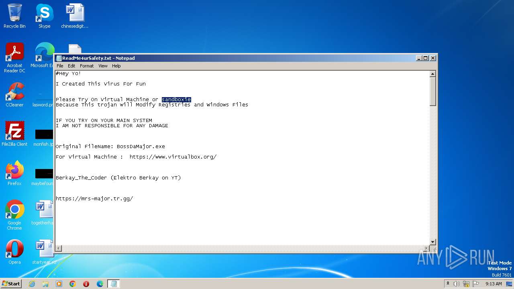The height and width of the screenshot is (289, 514).
Task: Click the vertical scrollbar thumb
Action: (433, 92)
